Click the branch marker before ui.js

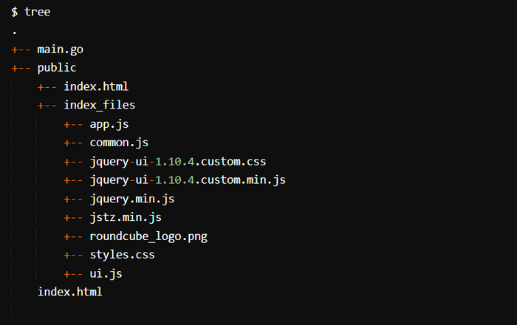pyautogui.click(x=74, y=274)
